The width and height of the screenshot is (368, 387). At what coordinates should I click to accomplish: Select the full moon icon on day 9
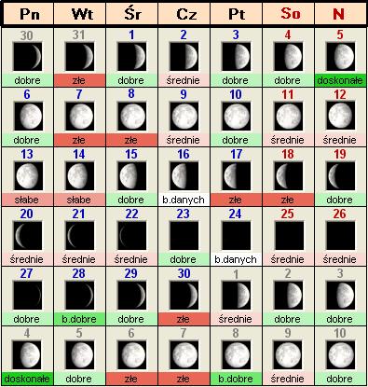(x=184, y=117)
